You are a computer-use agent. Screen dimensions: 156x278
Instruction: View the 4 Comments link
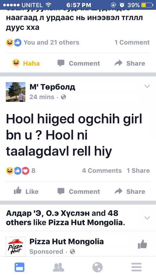point(102,171)
